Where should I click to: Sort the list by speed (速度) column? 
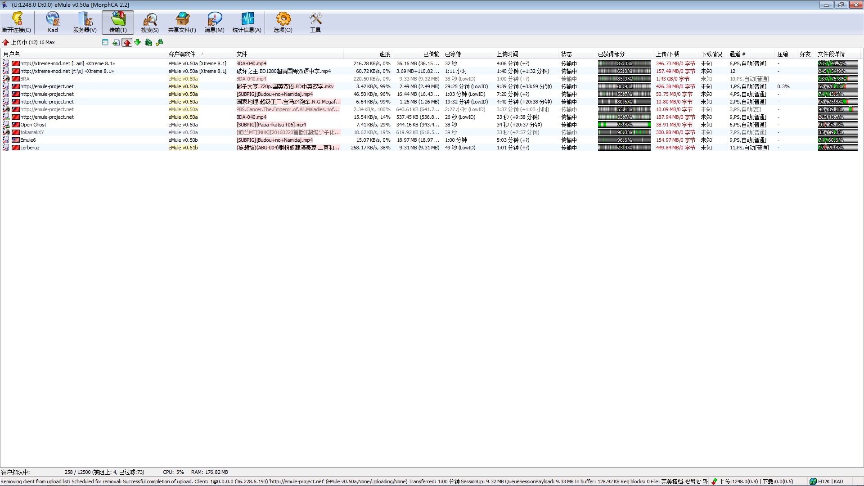click(x=384, y=54)
